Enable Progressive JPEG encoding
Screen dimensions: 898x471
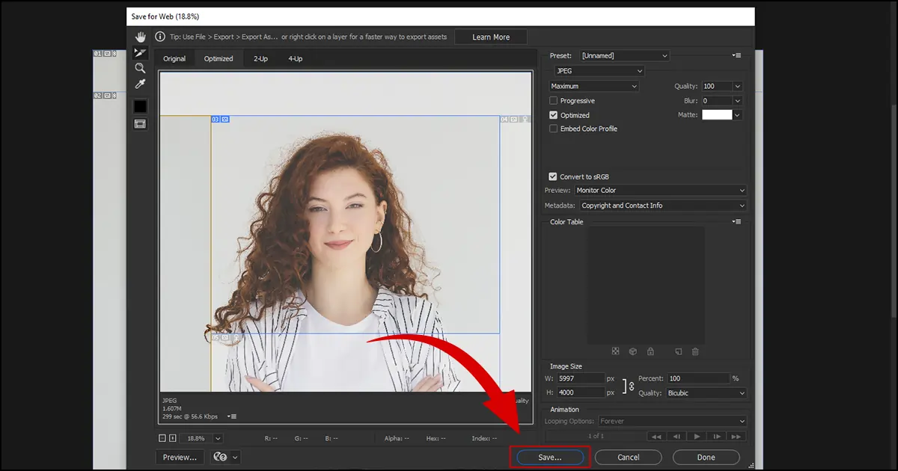[553, 100]
